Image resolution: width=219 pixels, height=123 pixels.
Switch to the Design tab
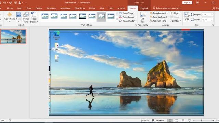39,8
